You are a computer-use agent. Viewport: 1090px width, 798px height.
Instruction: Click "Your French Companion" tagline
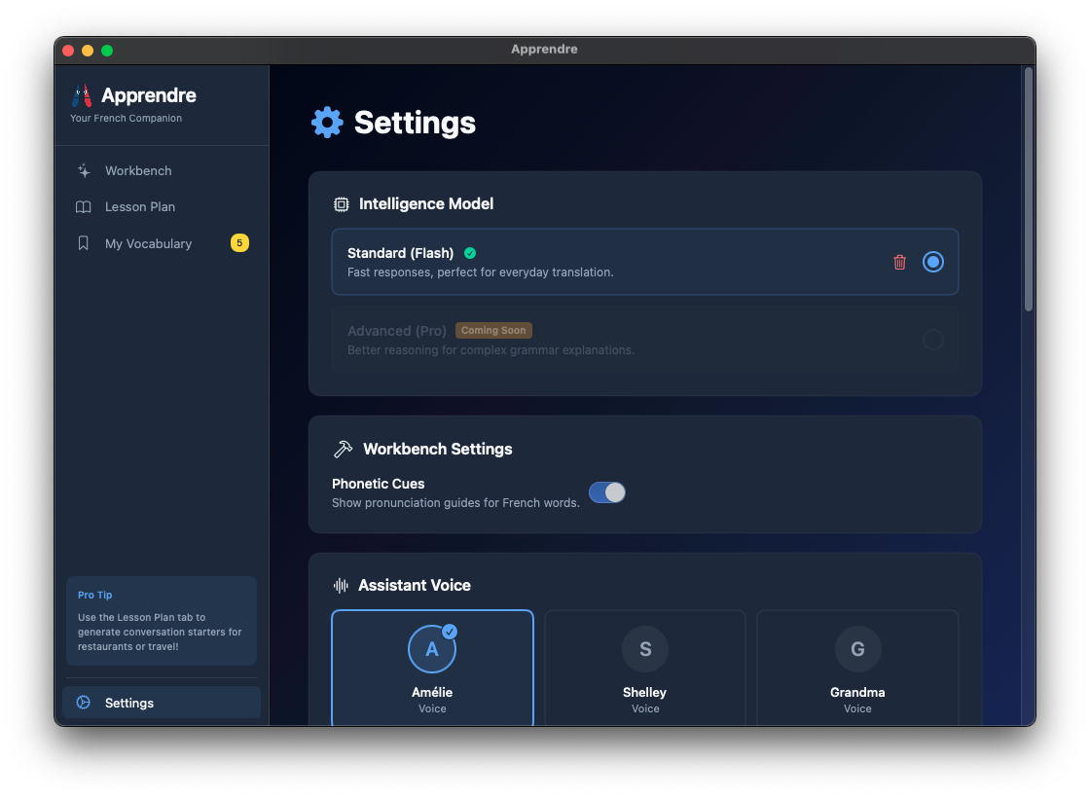pyautogui.click(x=126, y=118)
